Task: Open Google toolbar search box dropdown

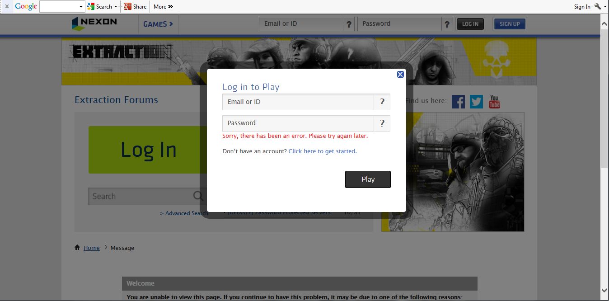Action: (81, 7)
